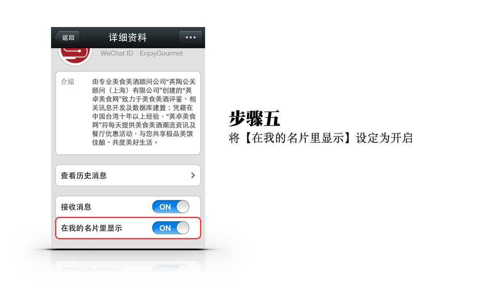Screen dimensions: 493x289
Task: Toggle the 接收消息 ON switch
Action: [171, 207]
